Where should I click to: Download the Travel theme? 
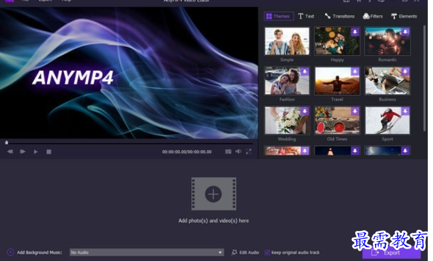[x=355, y=71]
